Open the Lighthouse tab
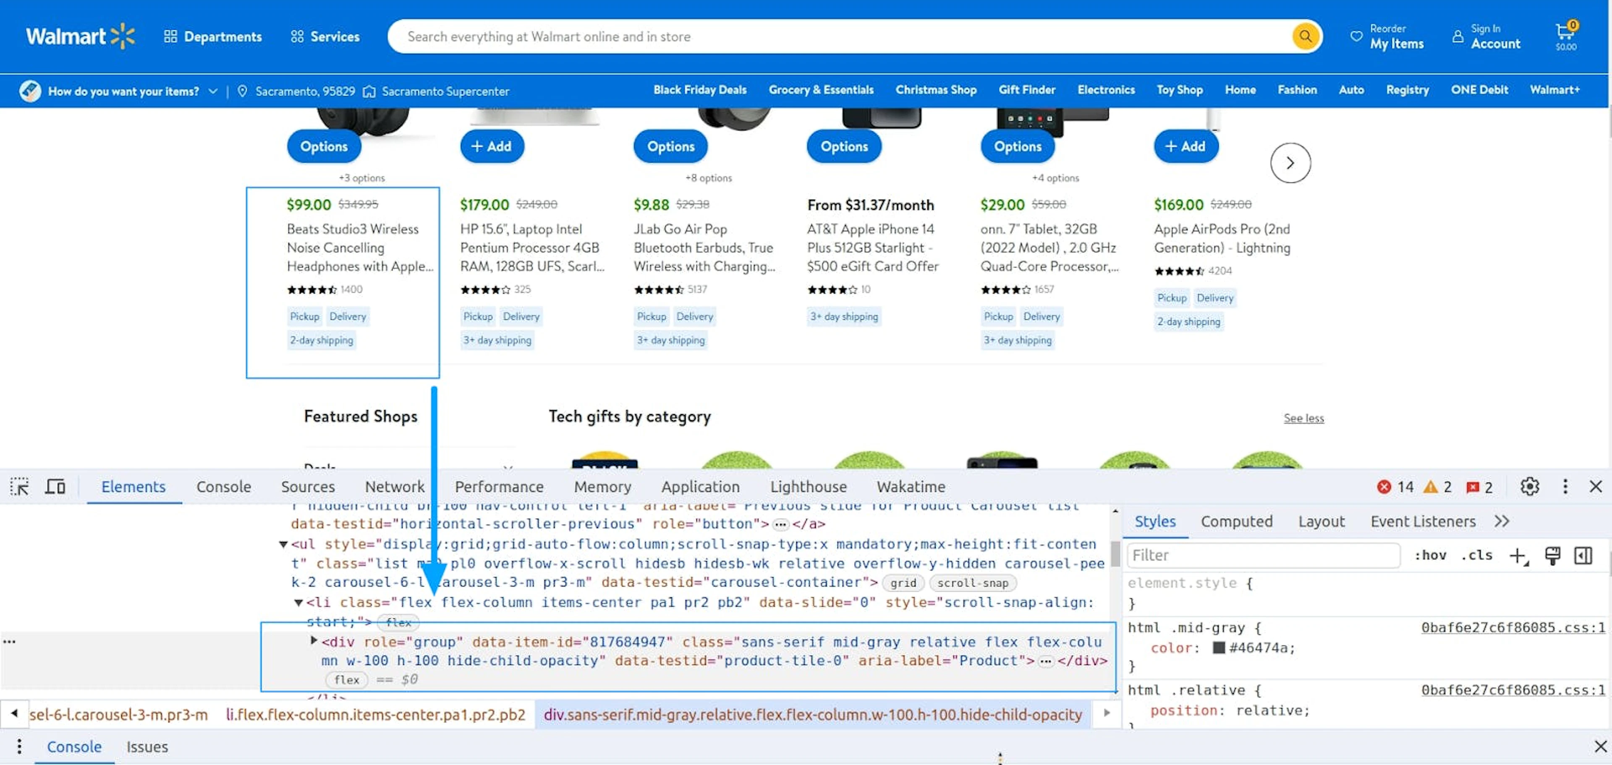Screen dimensions: 1612x765 coord(808,486)
